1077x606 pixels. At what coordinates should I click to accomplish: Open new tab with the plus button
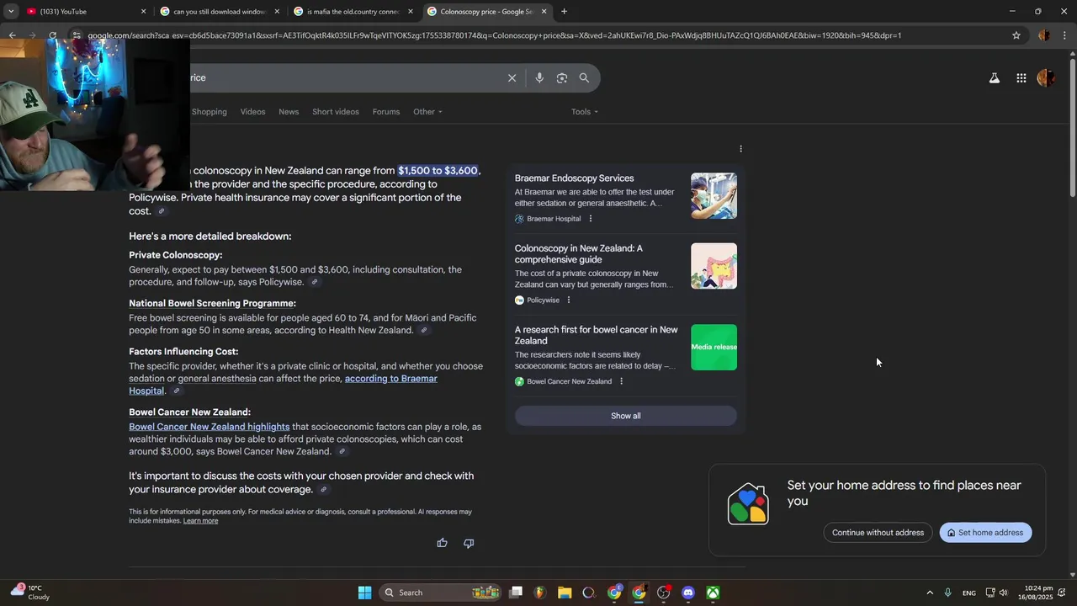click(564, 12)
